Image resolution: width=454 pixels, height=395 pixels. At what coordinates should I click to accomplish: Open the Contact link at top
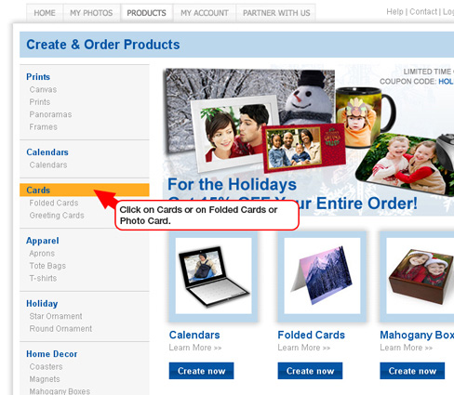pos(423,12)
